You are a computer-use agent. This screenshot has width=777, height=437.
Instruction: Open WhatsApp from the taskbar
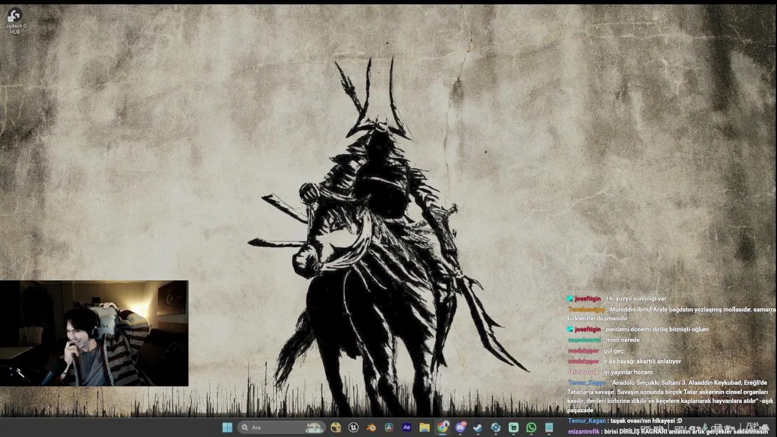[x=531, y=427]
